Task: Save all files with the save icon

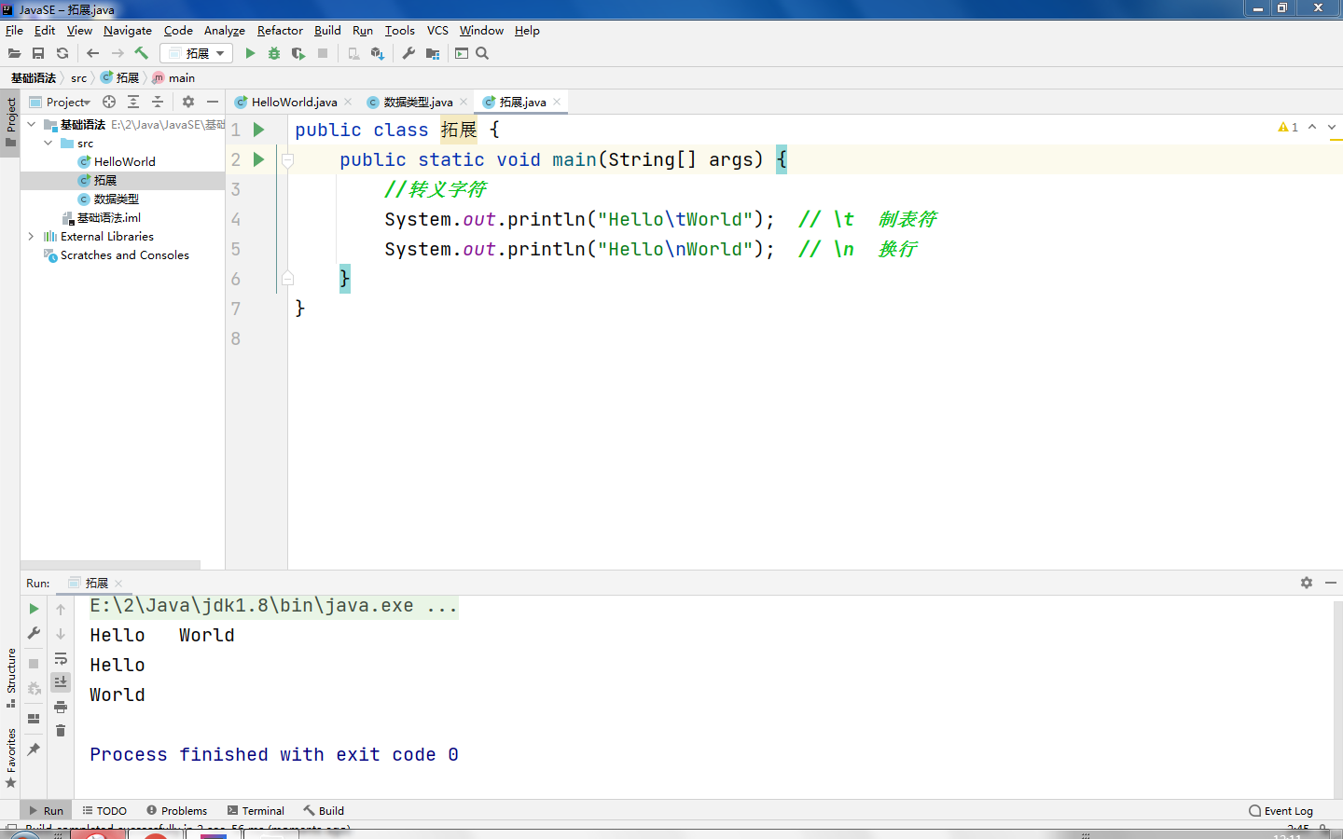Action: 37,53
